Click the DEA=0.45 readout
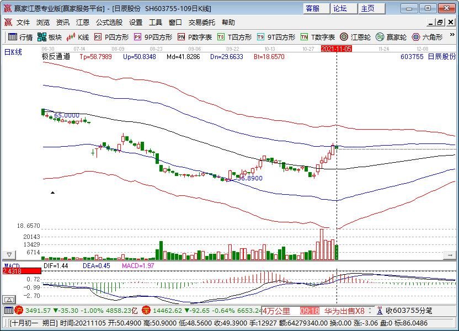This screenshot has height=331, width=459. [x=97, y=266]
